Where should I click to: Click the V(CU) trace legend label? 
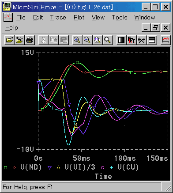coord(128,167)
